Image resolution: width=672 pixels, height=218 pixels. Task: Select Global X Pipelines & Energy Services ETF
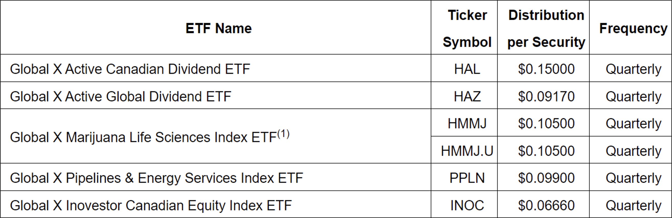click(x=156, y=178)
